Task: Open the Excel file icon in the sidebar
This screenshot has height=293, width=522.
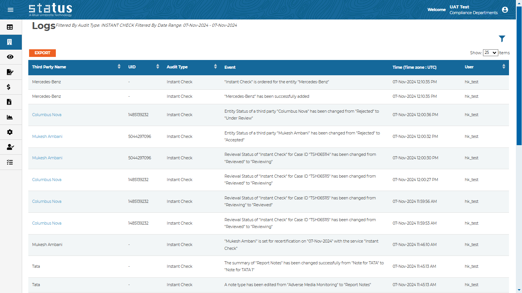Action: (x=10, y=102)
